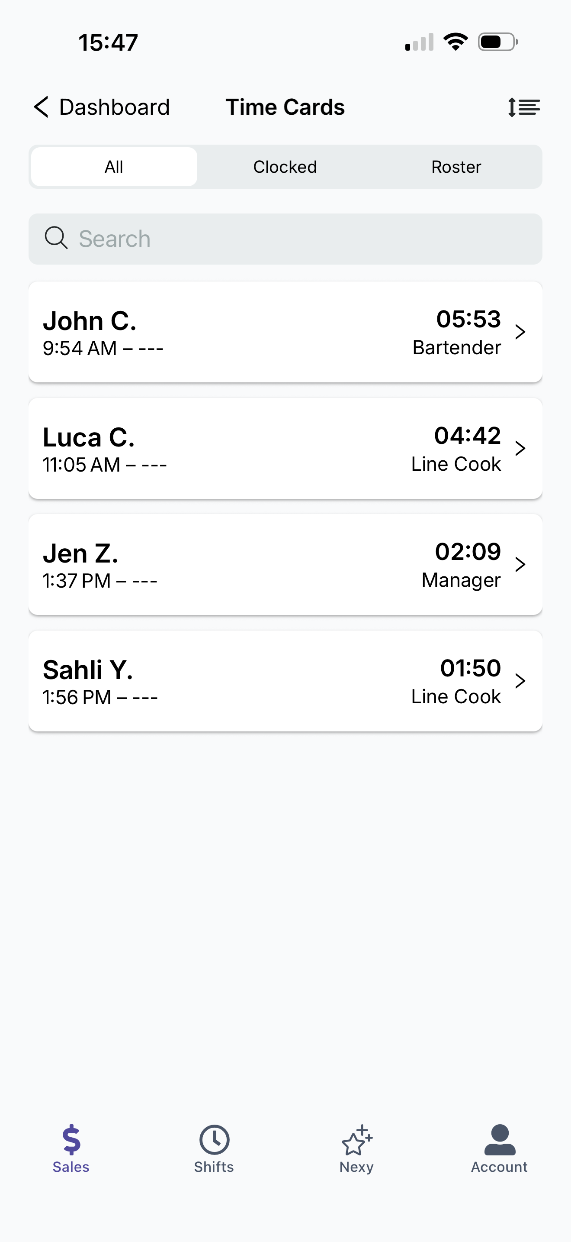Expand John C. time card chevron
The width and height of the screenshot is (571, 1242).
click(520, 332)
